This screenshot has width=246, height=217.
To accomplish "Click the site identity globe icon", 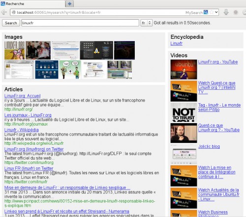I will pos(14,12).
